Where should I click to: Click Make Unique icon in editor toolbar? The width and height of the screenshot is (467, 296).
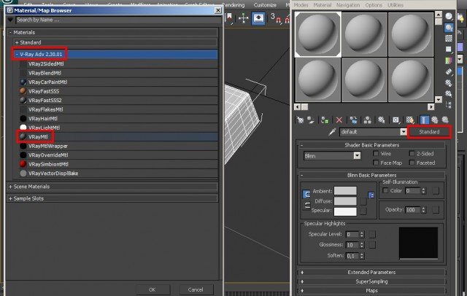(368, 120)
